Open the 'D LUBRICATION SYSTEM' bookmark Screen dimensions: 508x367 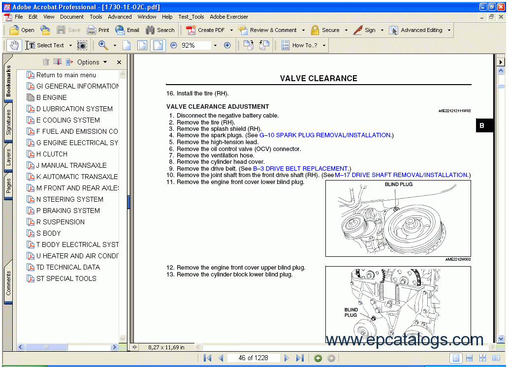tap(74, 109)
